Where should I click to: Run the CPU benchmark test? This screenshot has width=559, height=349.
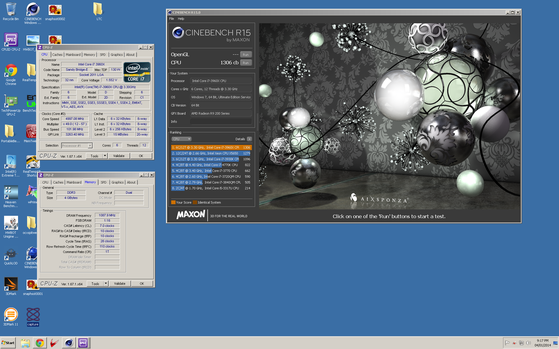(246, 63)
